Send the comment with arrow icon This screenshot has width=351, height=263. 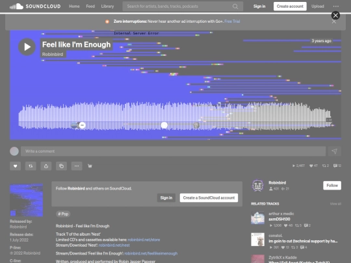tap(335, 151)
